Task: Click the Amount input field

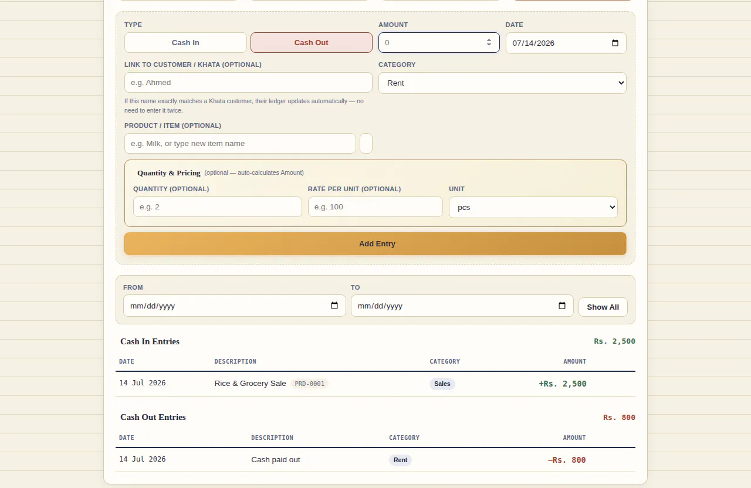Action: tap(439, 43)
